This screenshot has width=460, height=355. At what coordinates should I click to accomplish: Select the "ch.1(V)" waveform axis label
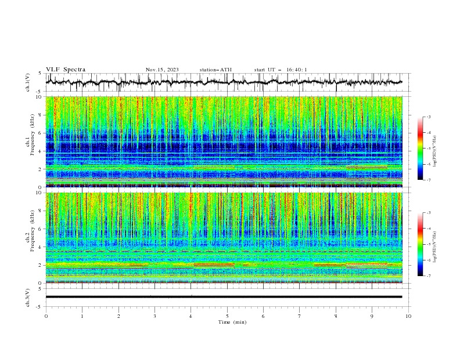point(27,82)
